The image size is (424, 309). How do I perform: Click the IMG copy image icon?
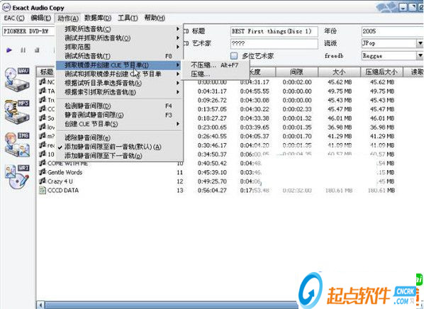(17, 145)
